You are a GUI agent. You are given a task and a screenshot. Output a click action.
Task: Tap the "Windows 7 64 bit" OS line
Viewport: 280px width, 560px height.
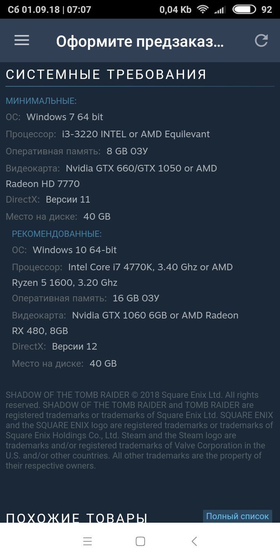pyautogui.click(x=65, y=117)
